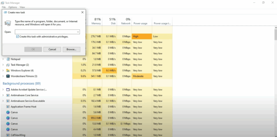Expand the Antimalware Service Executable entry

pos(3,101)
